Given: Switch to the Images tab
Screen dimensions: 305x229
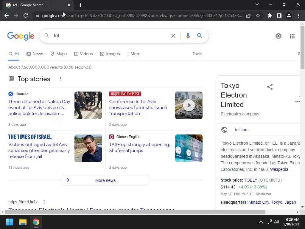Looking at the screenshot, I should tap(110, 54).
